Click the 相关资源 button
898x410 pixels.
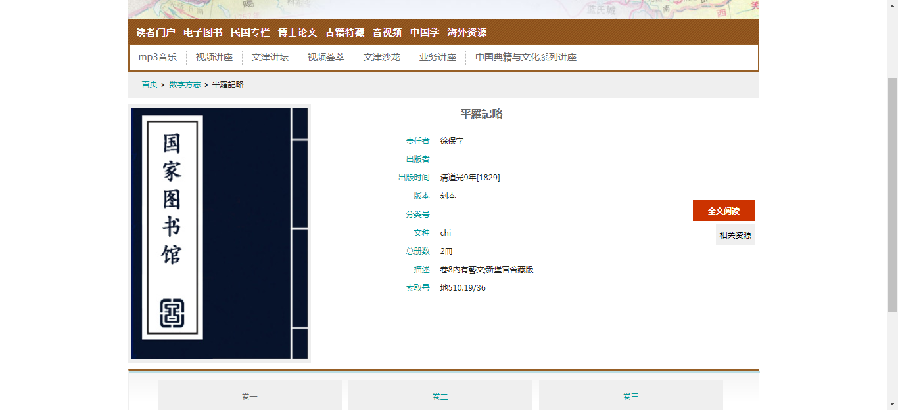[736, 235]
